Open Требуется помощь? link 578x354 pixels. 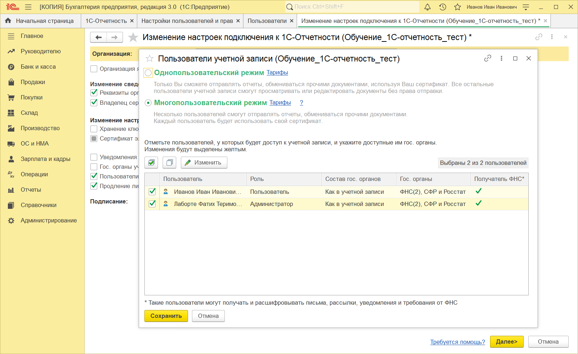coord(458,342)
